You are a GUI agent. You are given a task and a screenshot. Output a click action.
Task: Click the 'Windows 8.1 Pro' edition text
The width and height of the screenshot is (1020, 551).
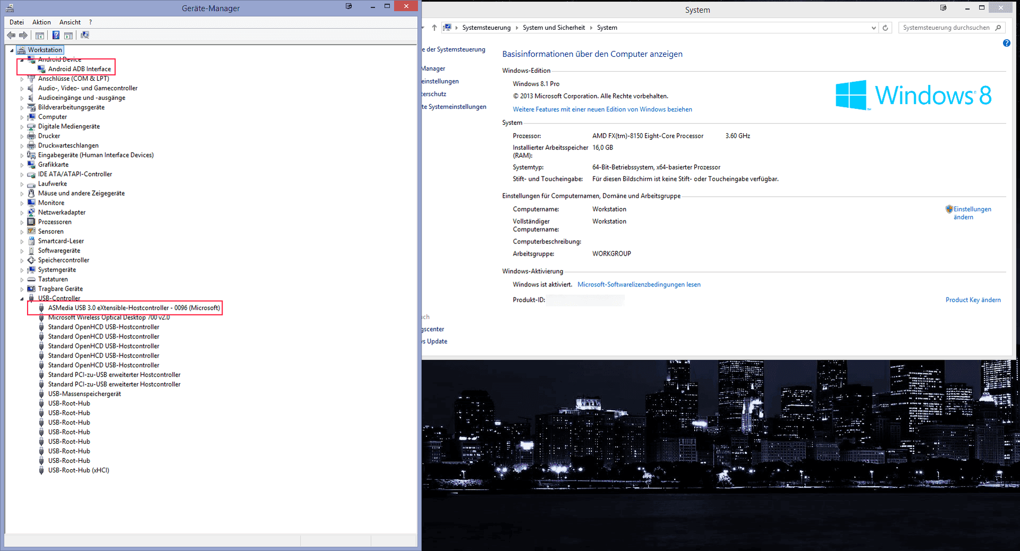[x=535, y=84]
